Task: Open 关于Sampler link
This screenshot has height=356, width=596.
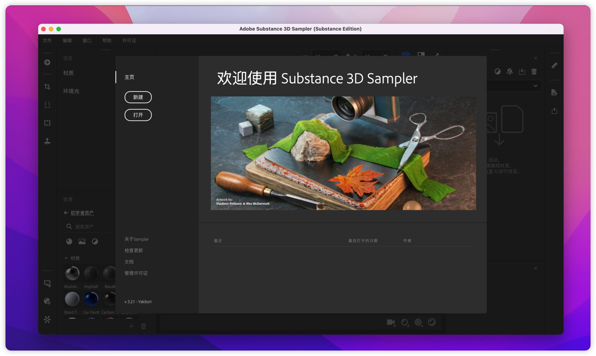Action: (x=136, y=239)
